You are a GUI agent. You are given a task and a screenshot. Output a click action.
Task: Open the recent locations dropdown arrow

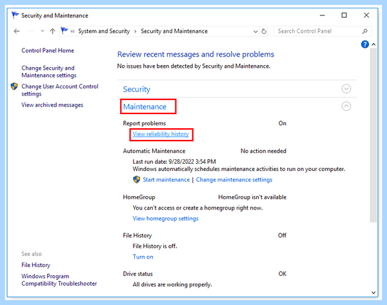[x=43, y=31]
